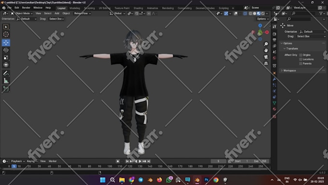Select the Scale tool
The image size is (328, 185).
tap(6, 57)
